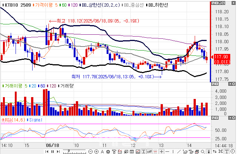Viewport: 238px width, 154px height.
Task: Click the clock icon in bottom toolbar
Action: pos(232,151)
